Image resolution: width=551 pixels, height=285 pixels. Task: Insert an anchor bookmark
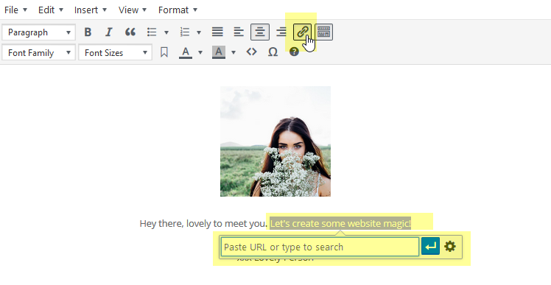164,52
